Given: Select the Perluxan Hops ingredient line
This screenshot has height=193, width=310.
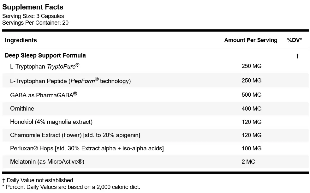Looking at the screenshot, I should click(87, 148).
